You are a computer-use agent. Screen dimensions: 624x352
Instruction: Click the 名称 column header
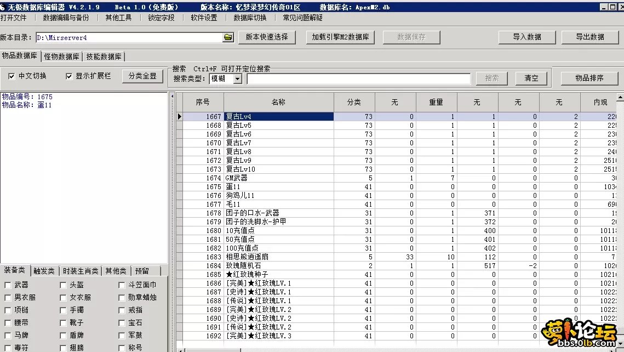[278, 102]
